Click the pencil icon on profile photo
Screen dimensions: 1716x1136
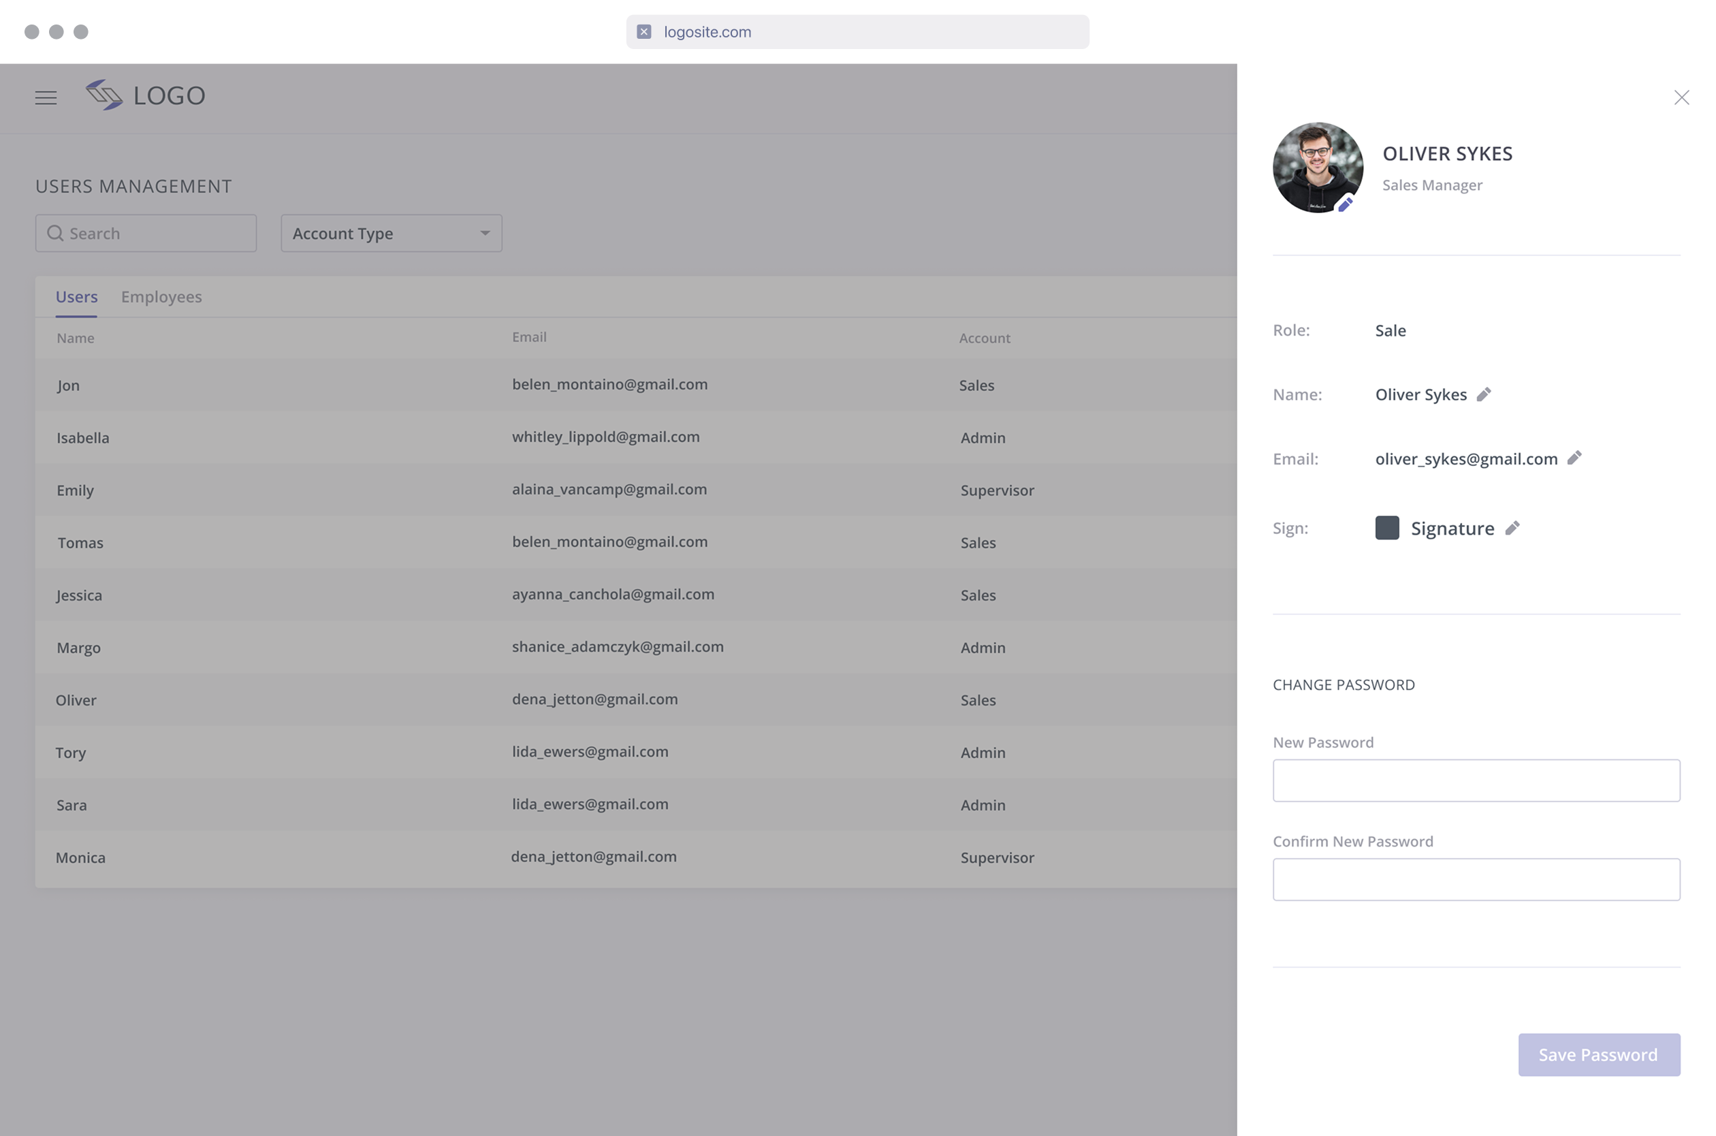(x=1344, y=205)
